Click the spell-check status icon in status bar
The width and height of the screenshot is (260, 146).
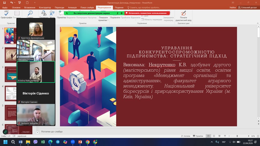[x=14, y=136]
